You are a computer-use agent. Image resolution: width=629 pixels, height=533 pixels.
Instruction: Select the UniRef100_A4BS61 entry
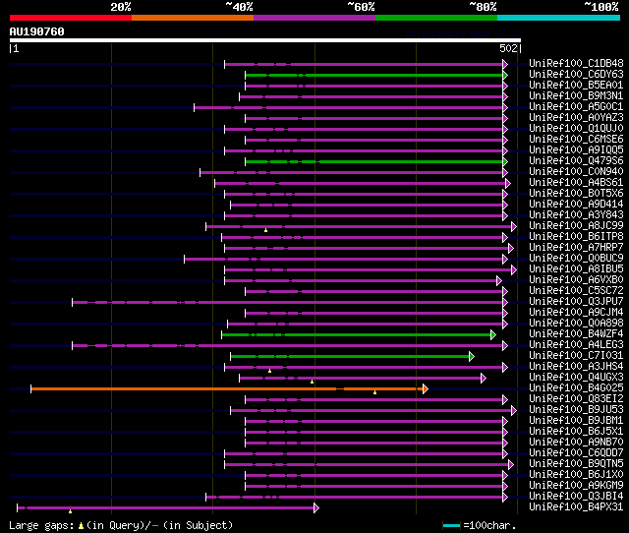tap(576, 183)
